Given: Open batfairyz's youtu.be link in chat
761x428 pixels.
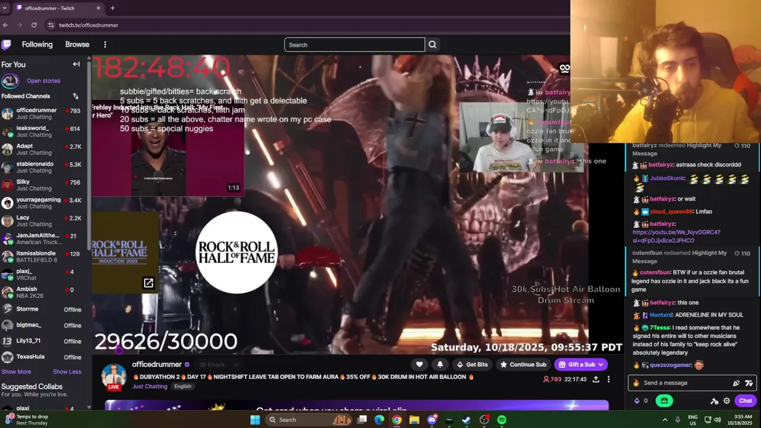Looking at the screenshot, I should tap(677, 237).
